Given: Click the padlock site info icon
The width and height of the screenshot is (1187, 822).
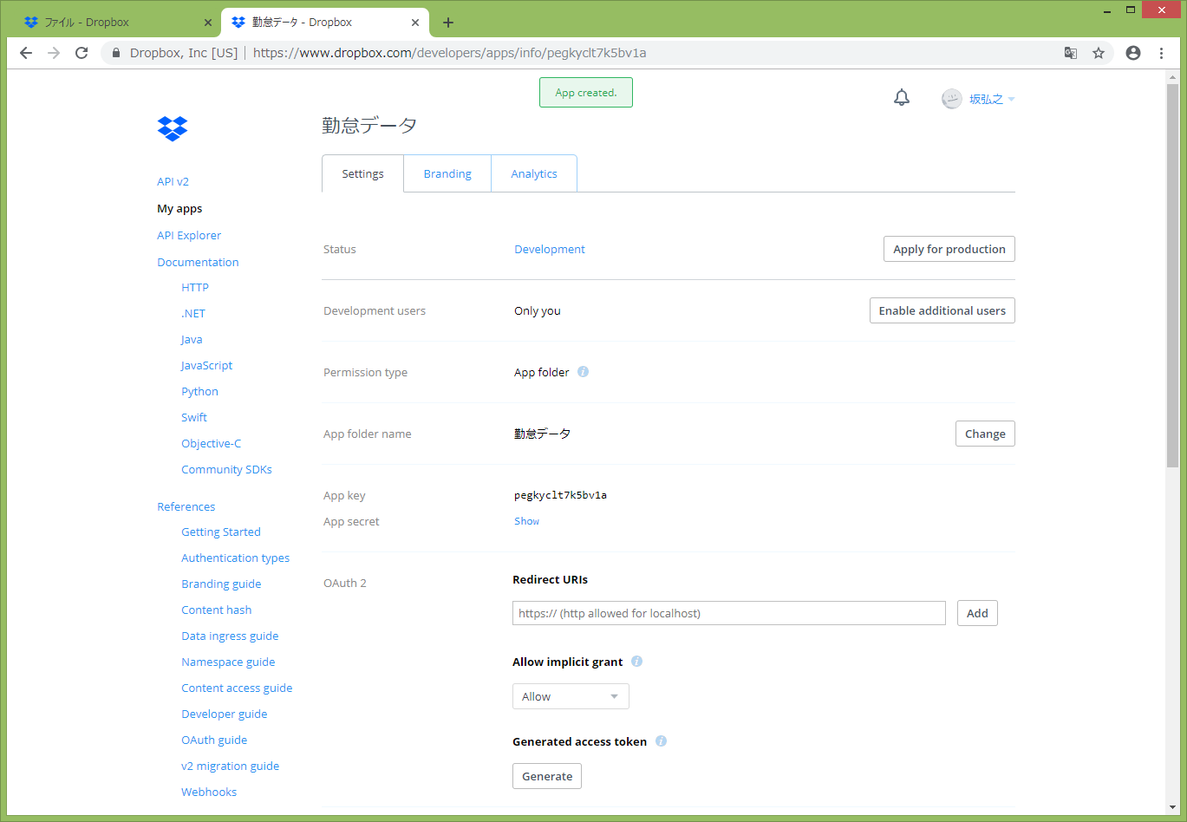Looking at the screenshot, I should point(116,53).
